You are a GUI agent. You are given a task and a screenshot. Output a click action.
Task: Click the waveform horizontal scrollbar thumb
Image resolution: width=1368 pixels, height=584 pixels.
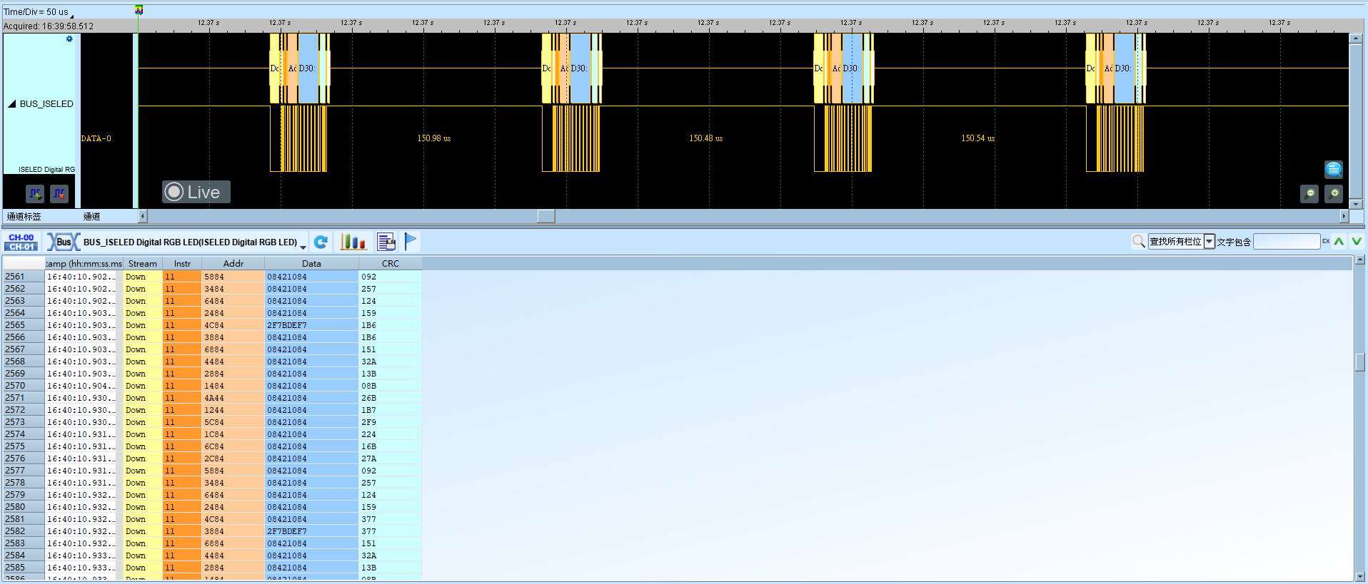click(x=546, y=216)
